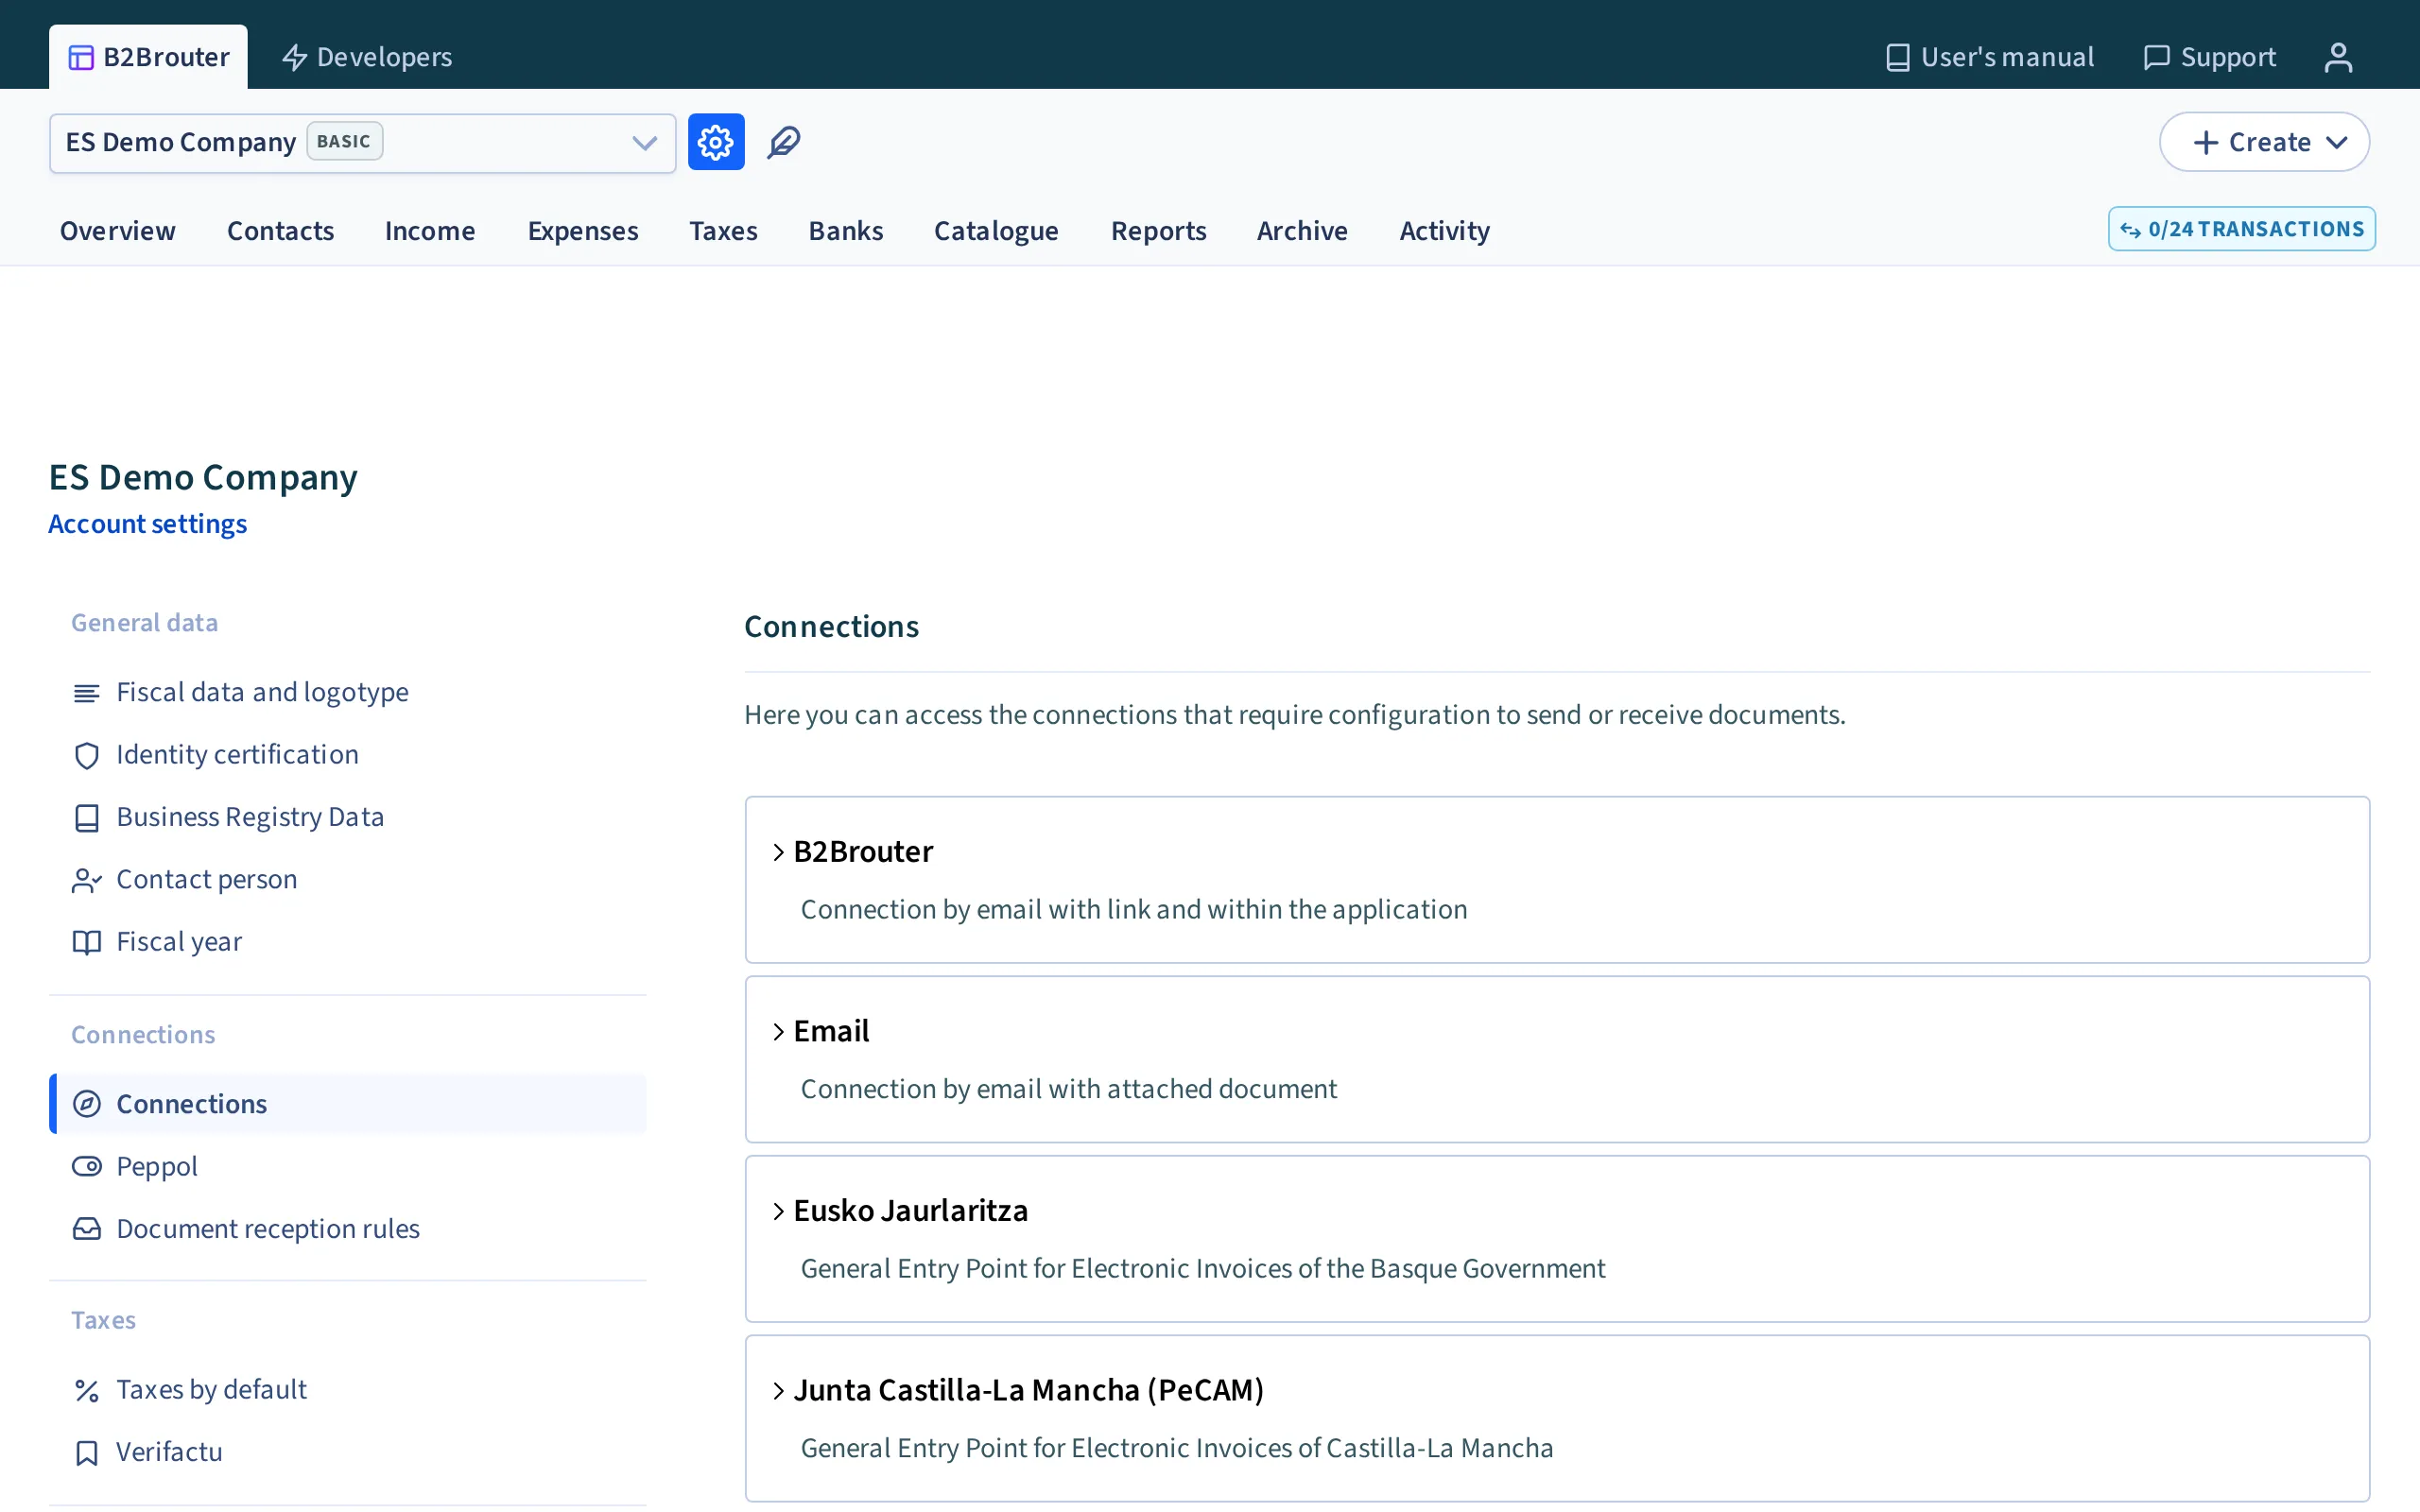
Task: Open the Income menu
Action: tap(430, 231)
